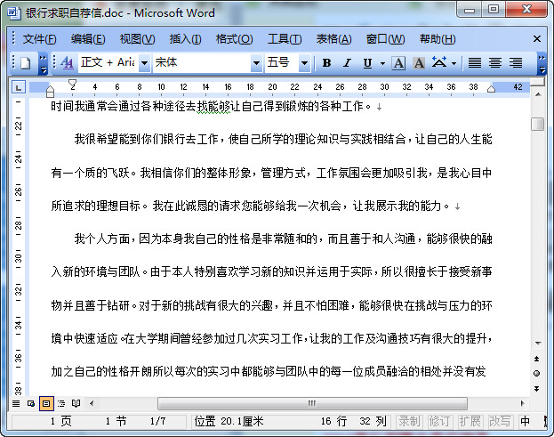
Task: Toggle 改写 overtype mode in status bar
Action: click(500, 421)
